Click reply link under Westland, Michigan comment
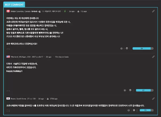 coord(8,91)
